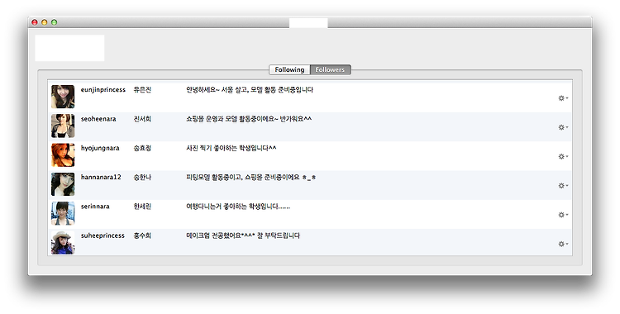Click the bio text of suheeprincess
The width and height of the screenshot is (620, 314).
pyautogui.click(x=243, y=235)
